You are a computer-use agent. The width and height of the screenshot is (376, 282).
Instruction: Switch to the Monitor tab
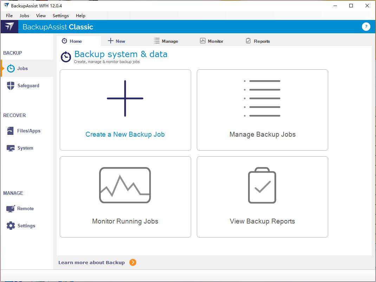coord(212,41)
